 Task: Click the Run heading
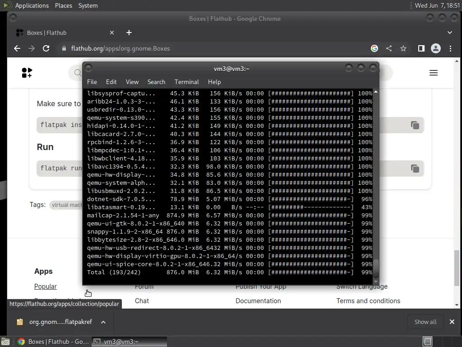tap(45, 147)
